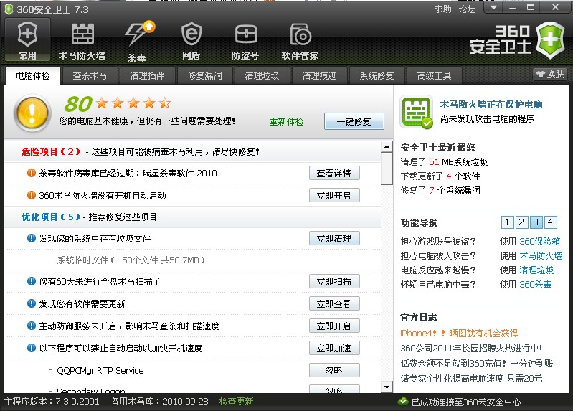573x411 pixels.
Task: Click the 一键修复 button
Action: click(x=354, y=121)
